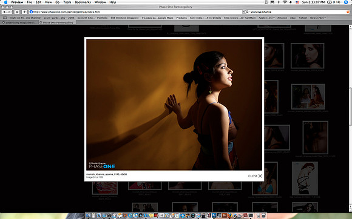
Task: Open the two women in sari thumbnail
Action: 308,97
